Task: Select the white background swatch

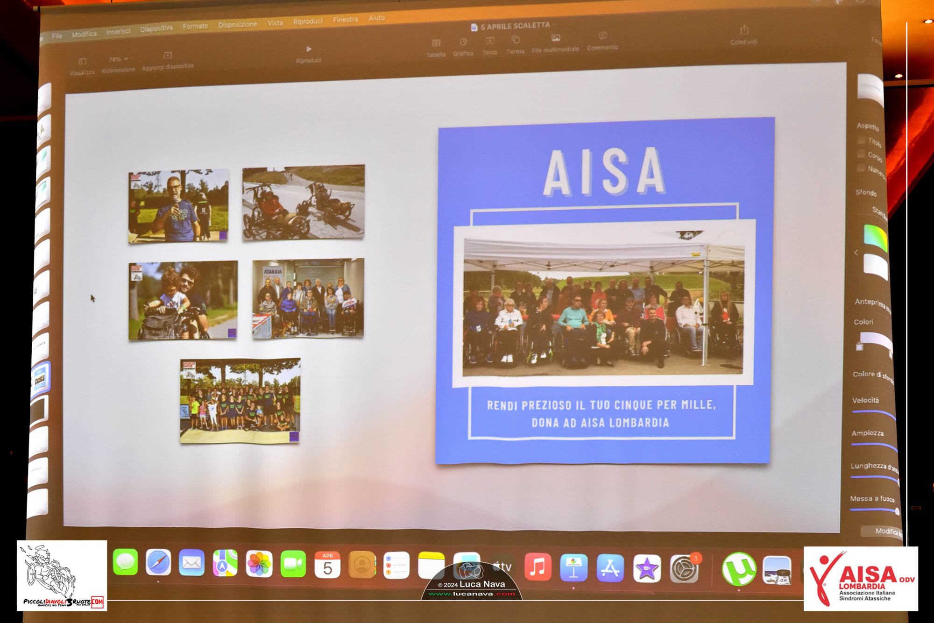Action: (876, 267)
